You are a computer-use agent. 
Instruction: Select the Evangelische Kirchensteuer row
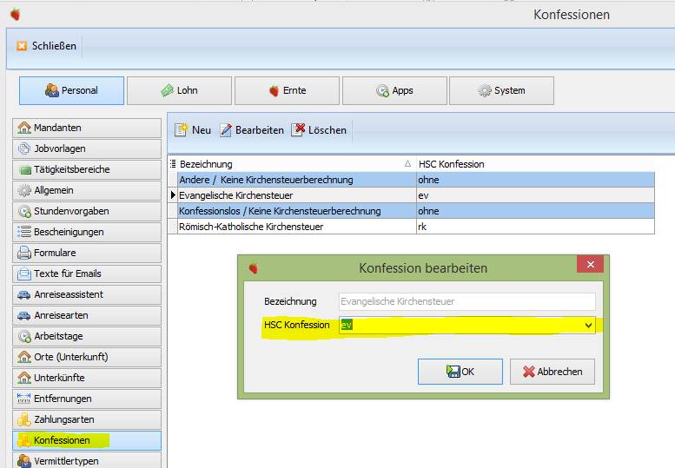(416, 195)
